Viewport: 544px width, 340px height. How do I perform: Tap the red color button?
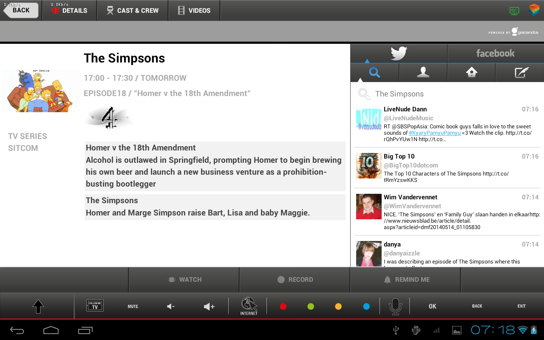click(283, 306)
